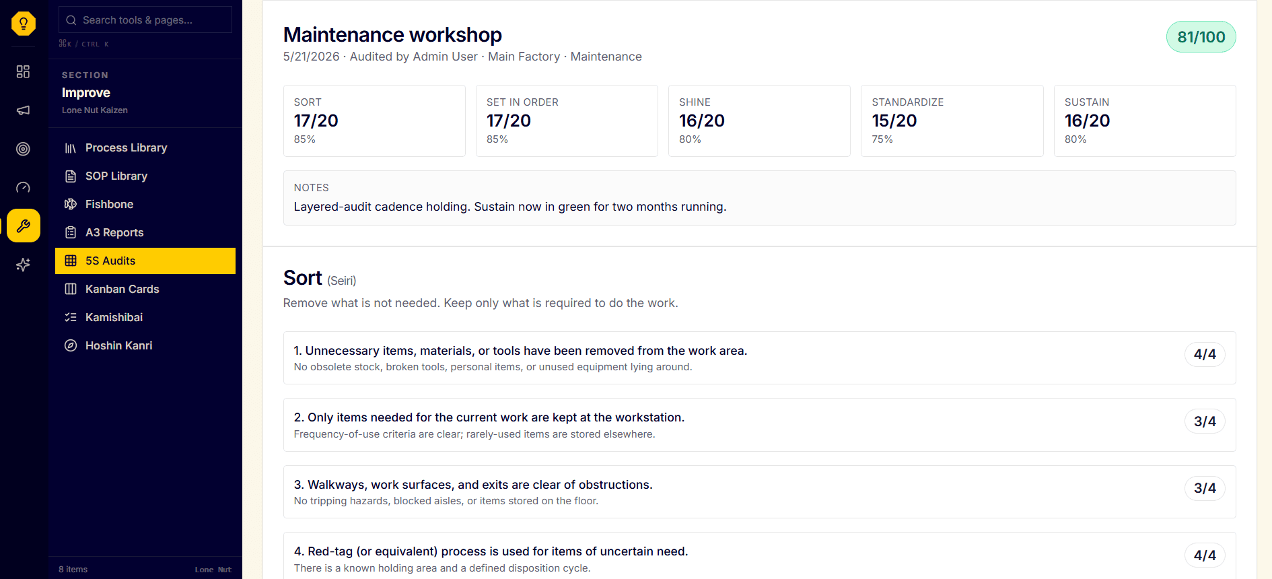The width and height of the screenshot is (1272, 579).
Task: Open the sparkles AI section icon
Action: [24, 265]
